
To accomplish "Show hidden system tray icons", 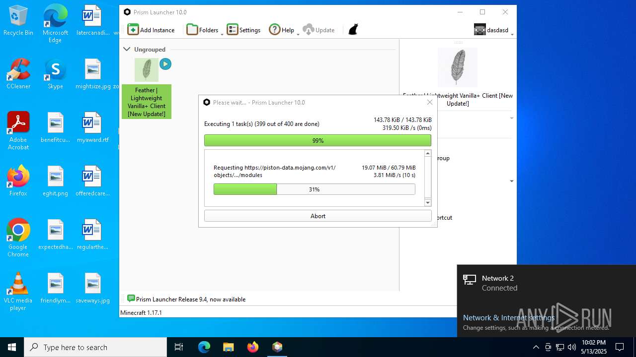I will click(x=536, y=347).
